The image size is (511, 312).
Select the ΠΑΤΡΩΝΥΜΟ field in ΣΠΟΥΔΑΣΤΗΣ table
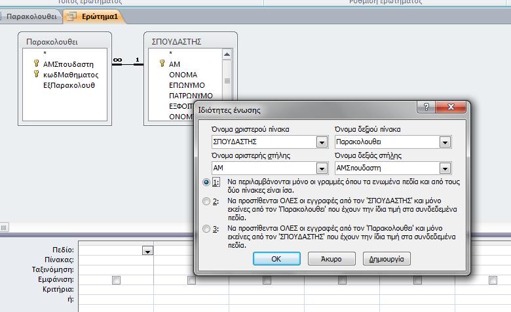click(x=191, y=96)
